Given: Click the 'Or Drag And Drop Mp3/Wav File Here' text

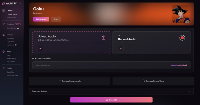Looking at the screenshot, I should 53,40.
